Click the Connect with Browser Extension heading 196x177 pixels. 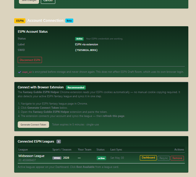(41, 87)
